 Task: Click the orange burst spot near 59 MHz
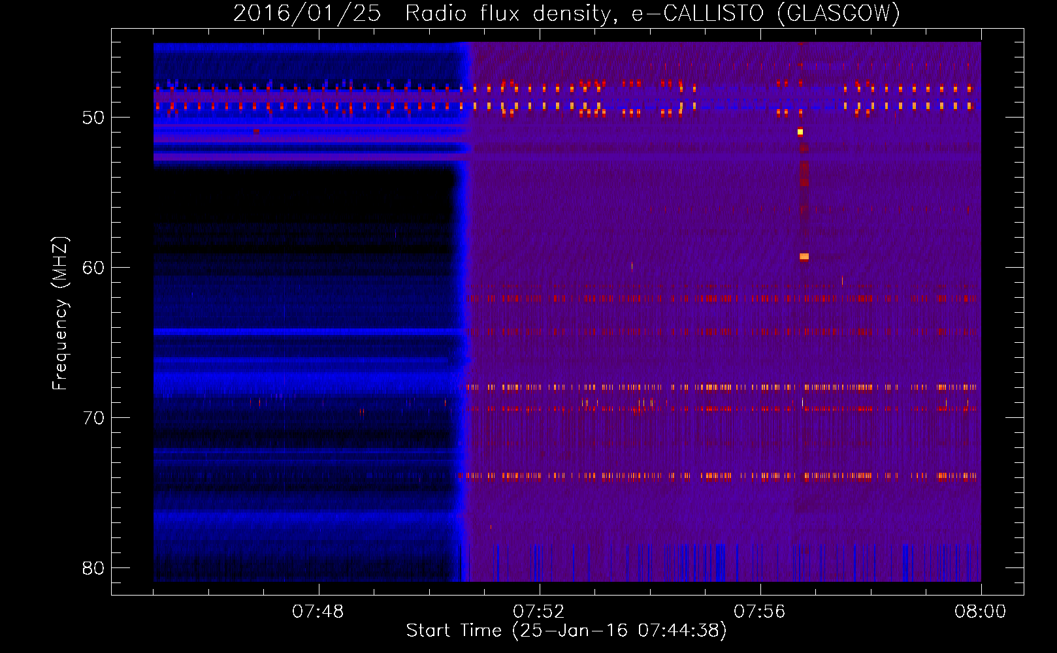(804, 257)
